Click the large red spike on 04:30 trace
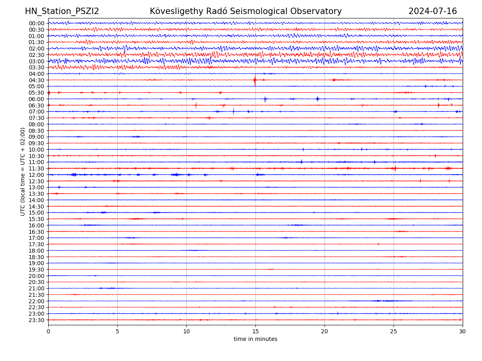 (x=255, y=80)
